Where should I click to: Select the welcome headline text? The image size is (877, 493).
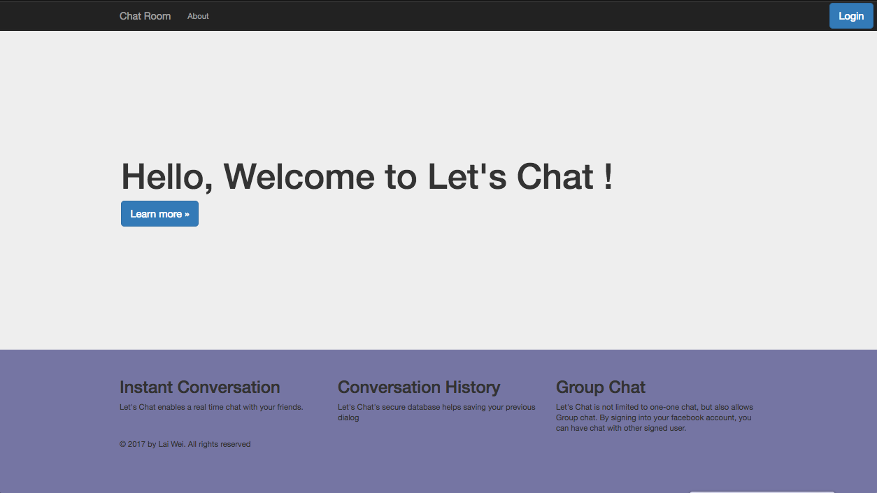pos(366,177)
